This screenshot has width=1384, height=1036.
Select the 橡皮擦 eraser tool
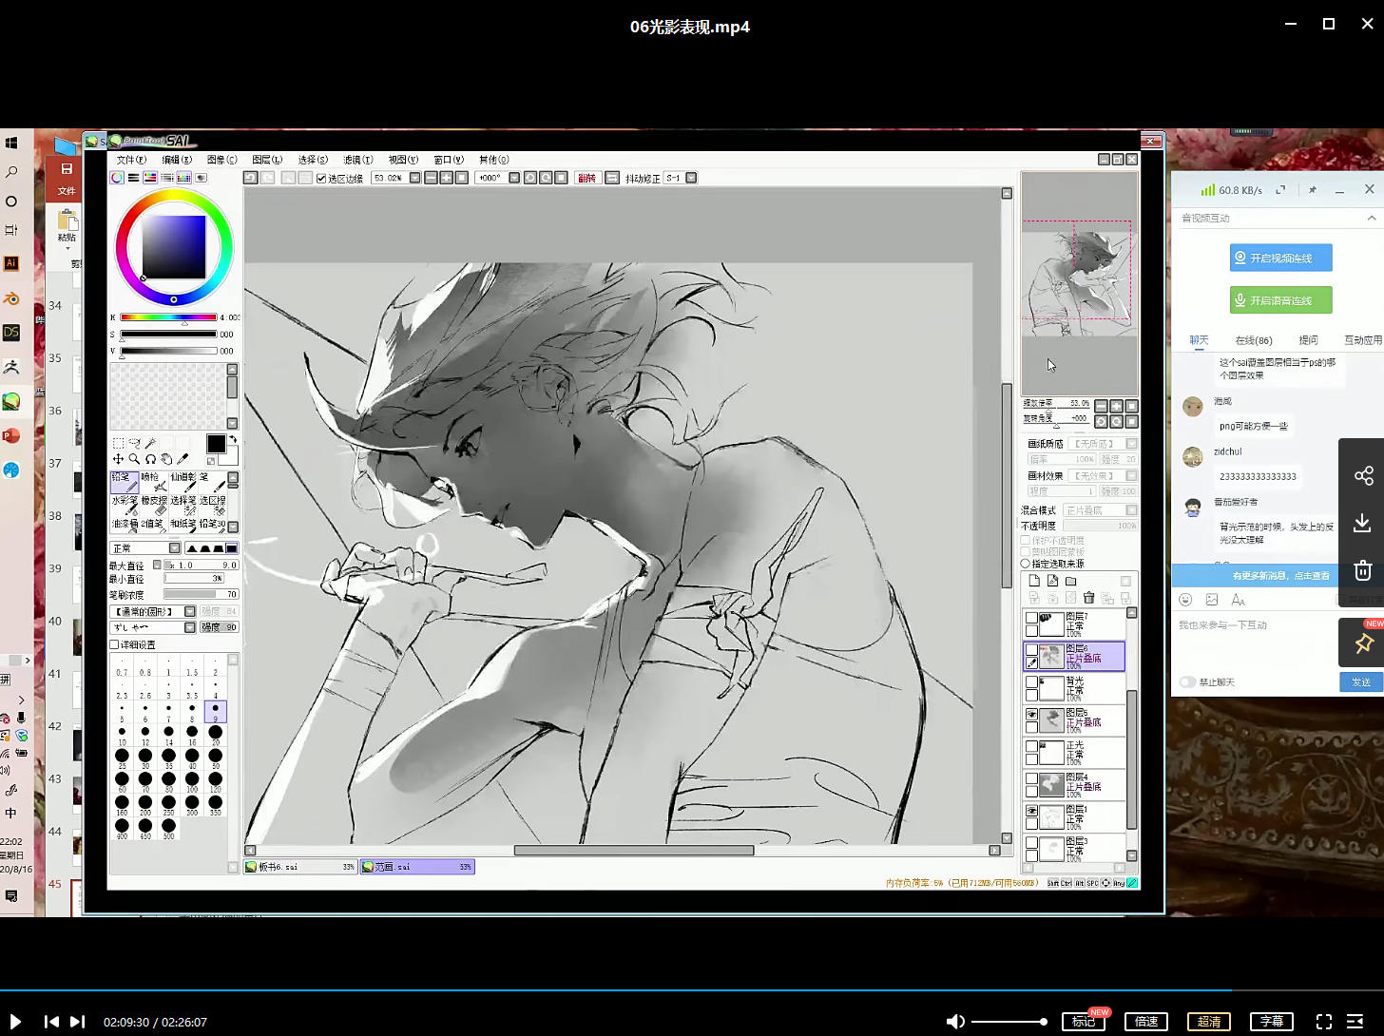pyautogui.click(x=154, y=506)
